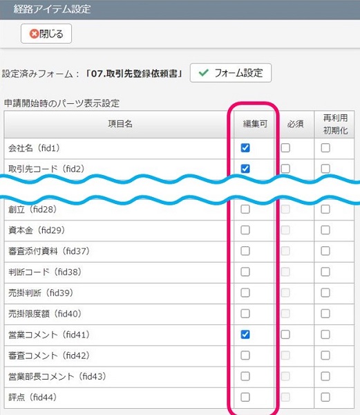This screenshot has height=415, width=360.
Task: Enable 再利用初期化 for 会社名 (fid1)
Action: click(325, 148)
